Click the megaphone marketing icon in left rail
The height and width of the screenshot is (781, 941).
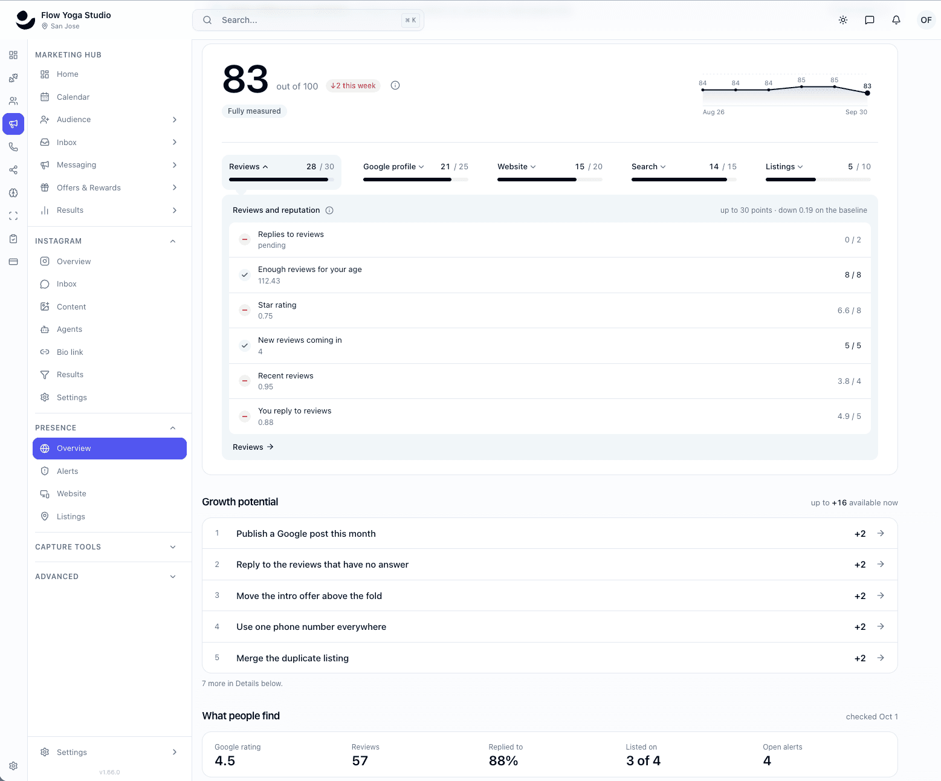[x=13, y=124]
